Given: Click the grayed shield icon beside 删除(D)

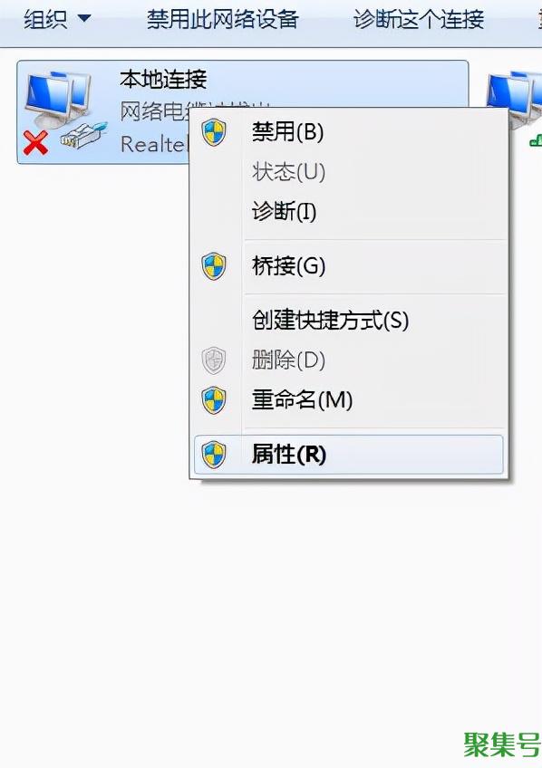Looking at the screenshot, I should click(214, 360).
